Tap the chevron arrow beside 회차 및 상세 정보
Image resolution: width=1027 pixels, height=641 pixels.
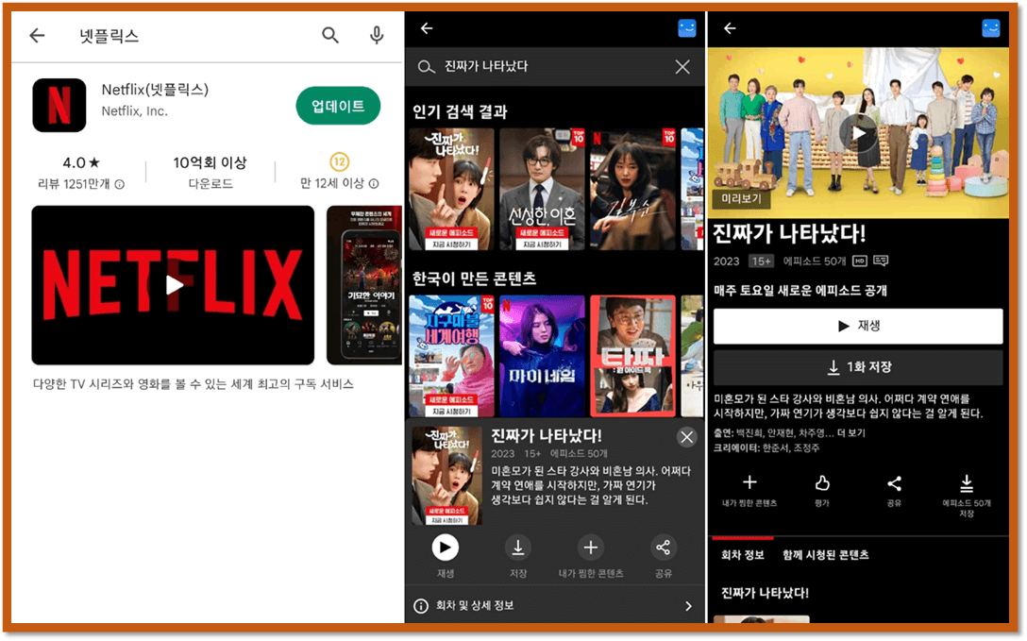tap(688, 606)
